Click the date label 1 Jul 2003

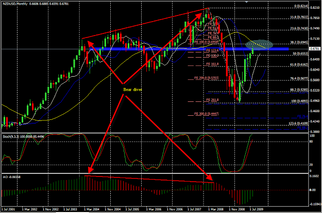[x=70, y=209]
